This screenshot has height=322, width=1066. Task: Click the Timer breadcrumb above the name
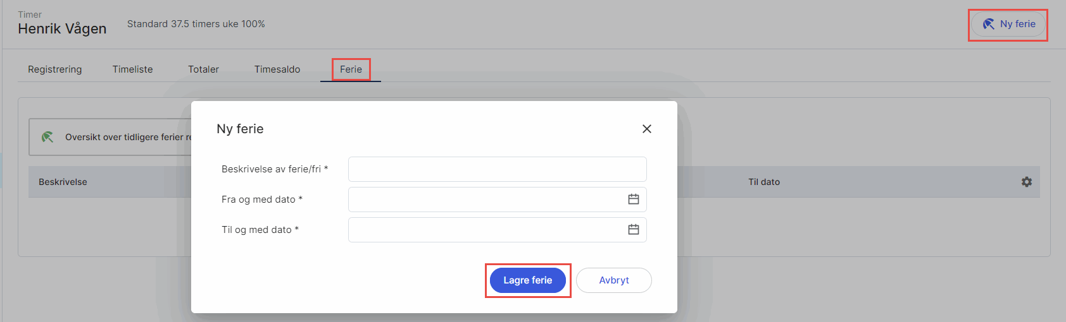[30, 15]
